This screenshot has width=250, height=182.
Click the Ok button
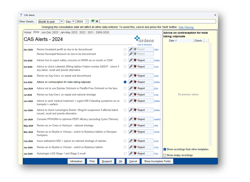coord(120,161)
